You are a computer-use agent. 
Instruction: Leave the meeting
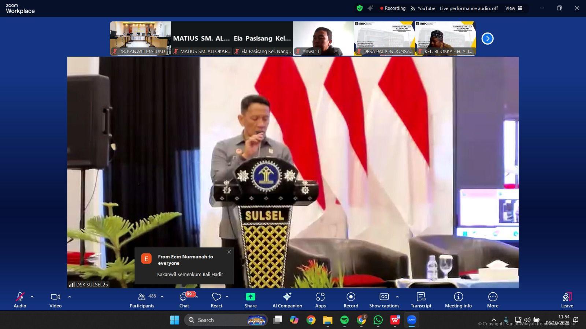tap(567, 300)
